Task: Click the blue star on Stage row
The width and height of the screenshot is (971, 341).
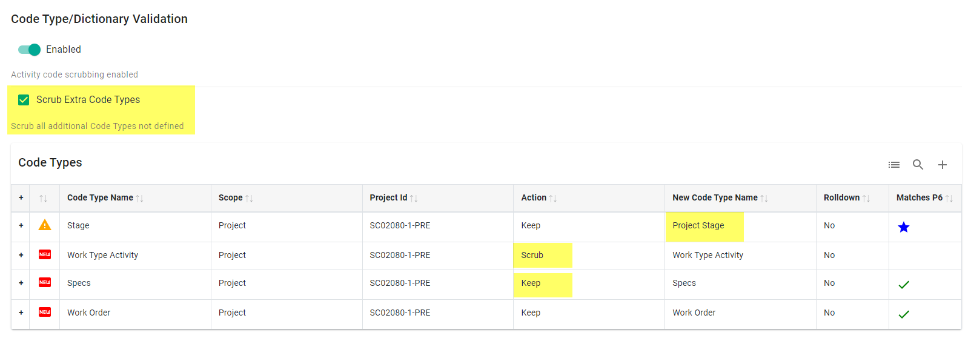Action: coord(903,227)
